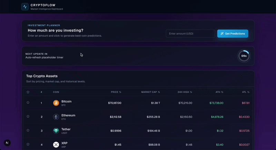
Task: Click the star icon in table header
Action: (28, 92)
